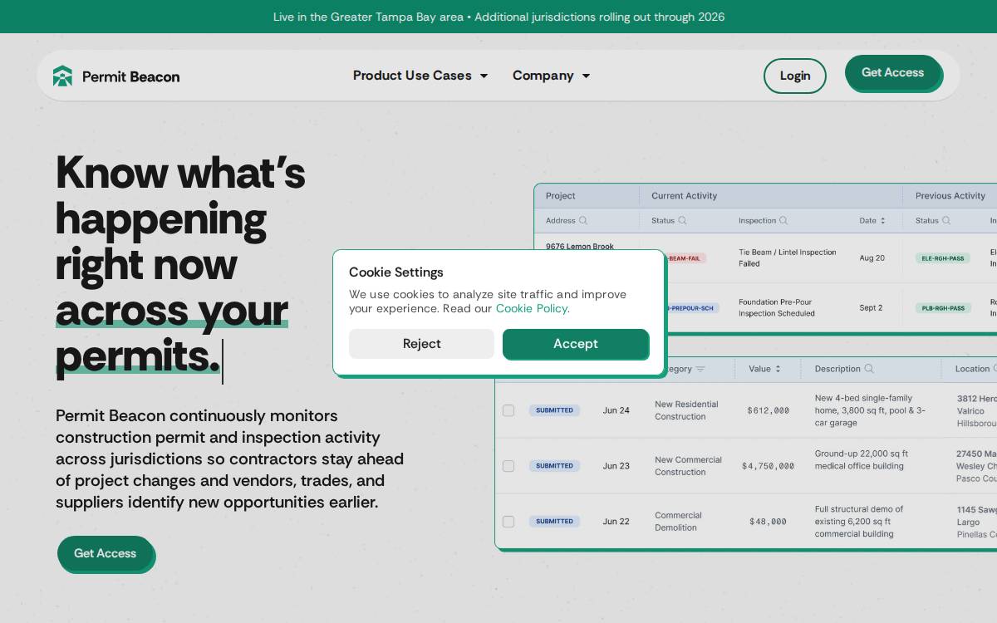Click the ELE-RGH-PASS status badge
Viewport: 997px width, 623px height.
pyautogui.click(x=943, y=258)
